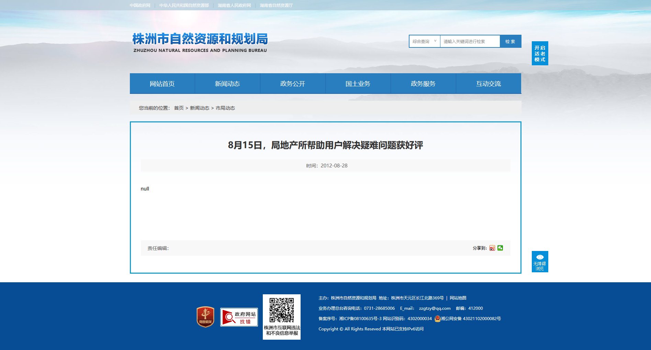The width and height of the screenshot is (651, 350).
Task: Open the 新闻动态 navigation tab
Action: [x=227, y=84]
